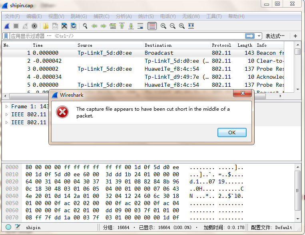The height and width of the screenshot is (235, 305).
Task: Open capture options gear icon
Action: click(x=34, y=26)
